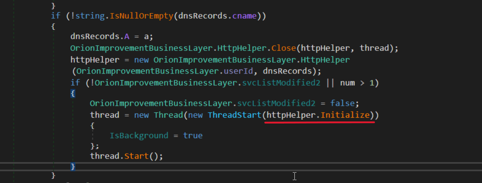Screen dimensions: 482x183
Task: Click the highlighted opening brace under svcListModified2 check
Action: click(x=73, y=93)
